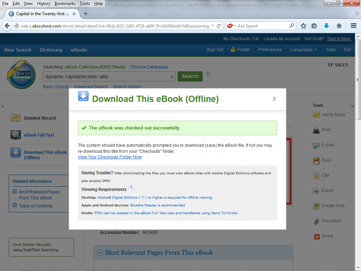This screenshot has height=271, width=361.
Task: Click the Create Note icon
Action: 316,206
